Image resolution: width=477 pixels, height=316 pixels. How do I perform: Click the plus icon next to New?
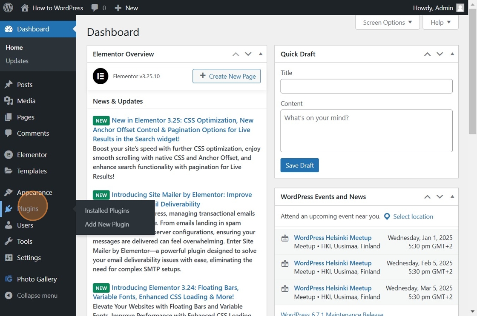pos(118,8)
